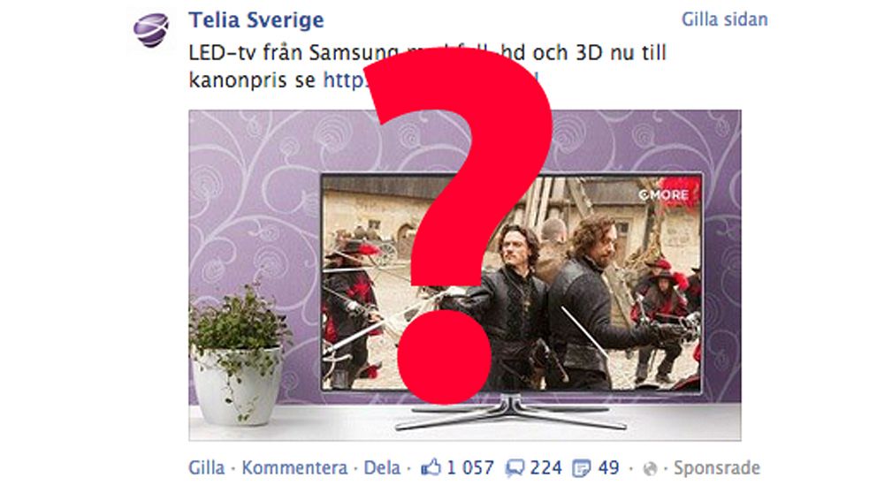
Task: Click Dela to share the post
Action: coord(382,467)
